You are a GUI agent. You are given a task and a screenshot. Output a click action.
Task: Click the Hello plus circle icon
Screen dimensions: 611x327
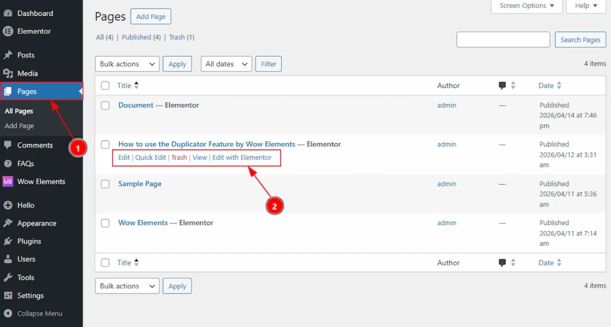(x=8, y=205)
